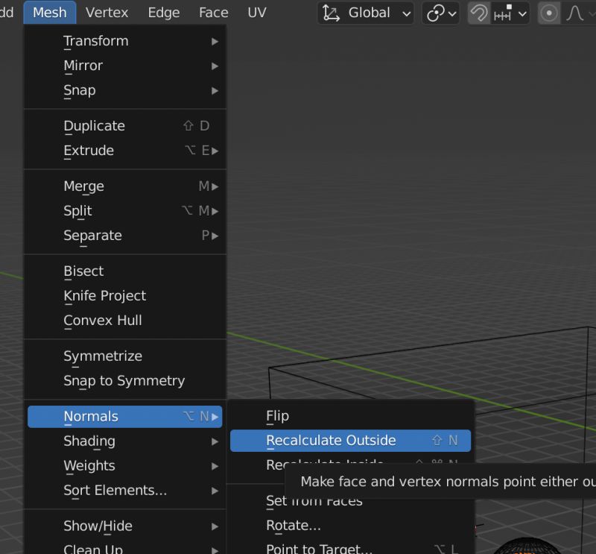Open the pivot point dropdown arrow
This screenshot has height=554, width=596.
point(451,13)
